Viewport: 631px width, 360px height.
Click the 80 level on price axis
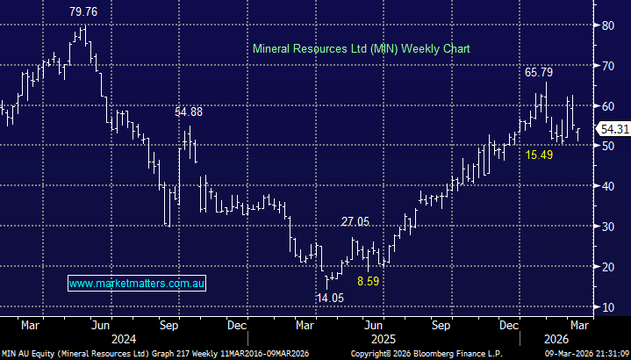point(606,25)
